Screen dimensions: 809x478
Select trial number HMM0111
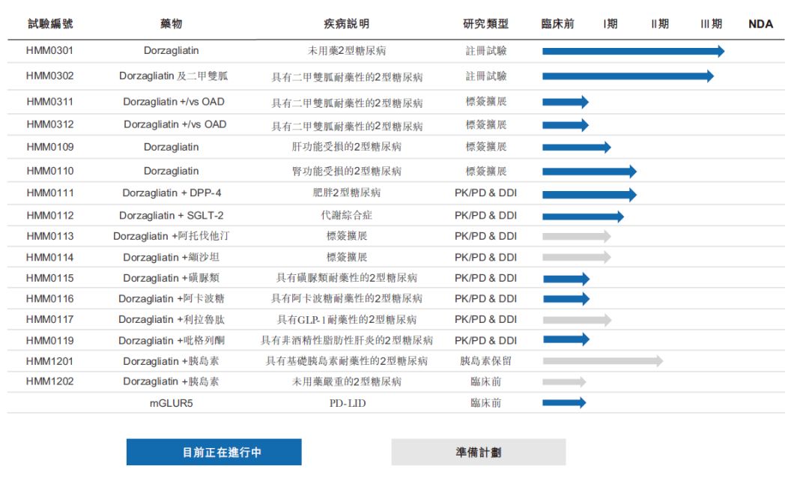(x=49, y=193)
